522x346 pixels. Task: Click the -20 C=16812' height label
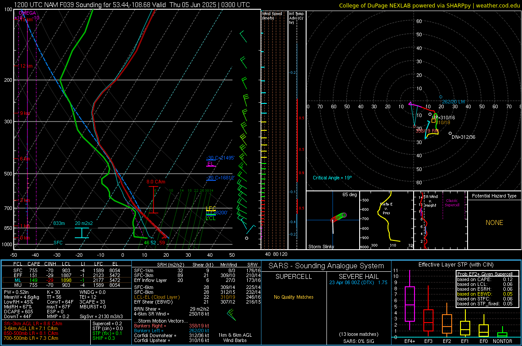(220, 178)
